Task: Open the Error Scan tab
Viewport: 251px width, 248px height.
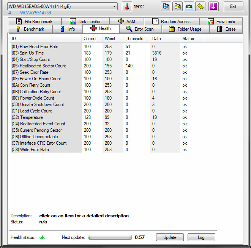Action: [140, 29]
